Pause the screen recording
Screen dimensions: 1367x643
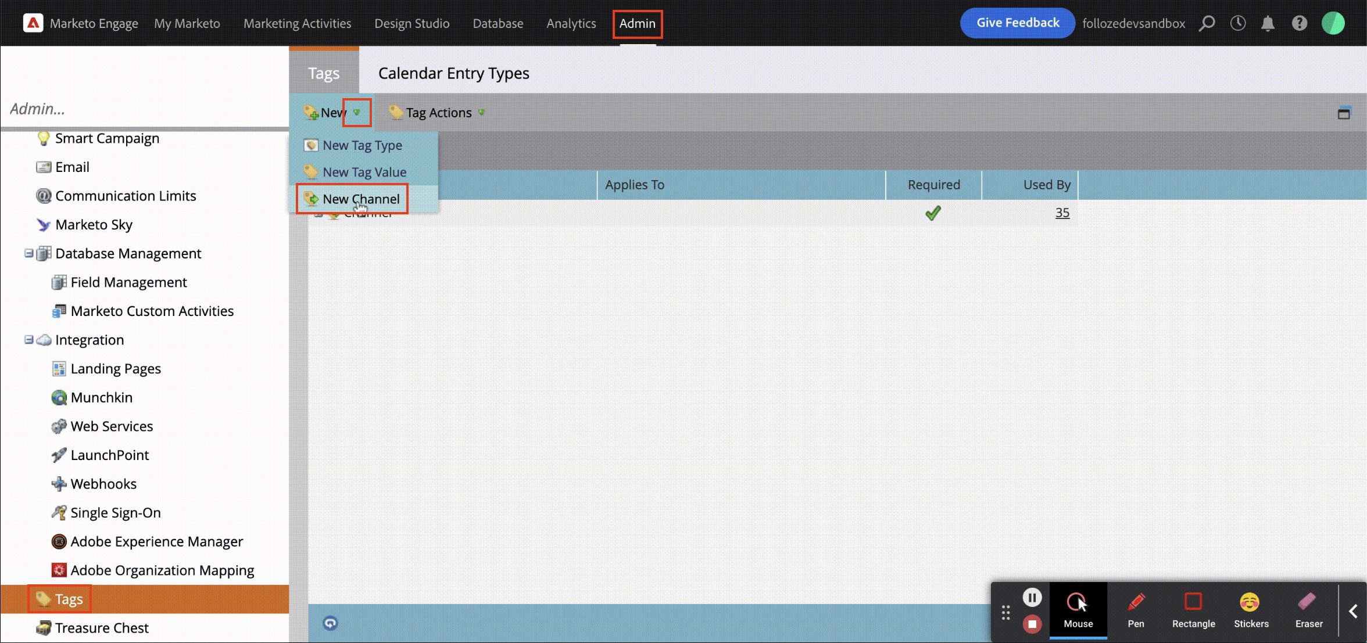click(1032, 598)
